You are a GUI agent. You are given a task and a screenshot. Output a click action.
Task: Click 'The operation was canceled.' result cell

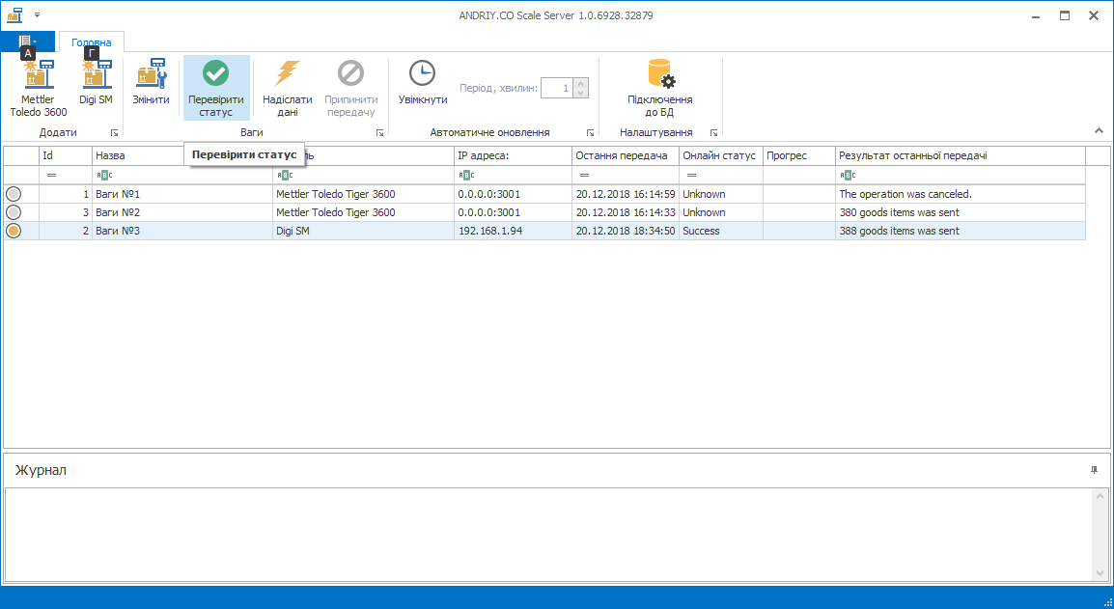pos(961,194)
